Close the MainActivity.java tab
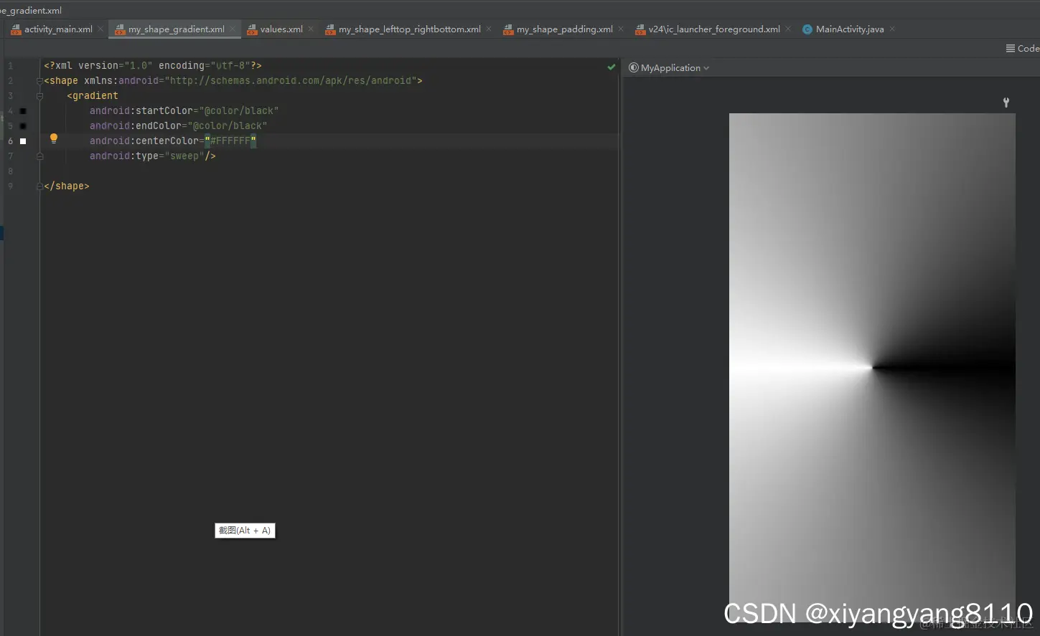Viewport: 1040px width, 636px height. (x=892, y=29)
